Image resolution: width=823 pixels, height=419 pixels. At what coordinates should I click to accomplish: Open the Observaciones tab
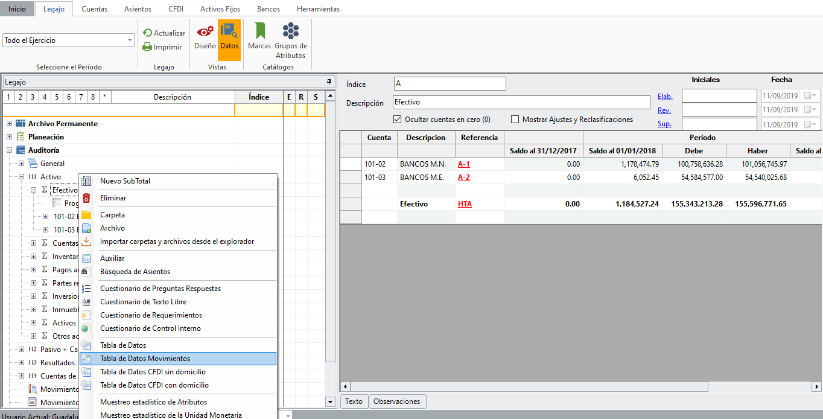point(397,401)
